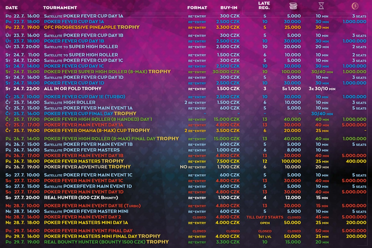Viewport: 372px width, 248px height.
Task: Click the LATE REG. column header
Action: pyautogui.click(x=264, y=5)
